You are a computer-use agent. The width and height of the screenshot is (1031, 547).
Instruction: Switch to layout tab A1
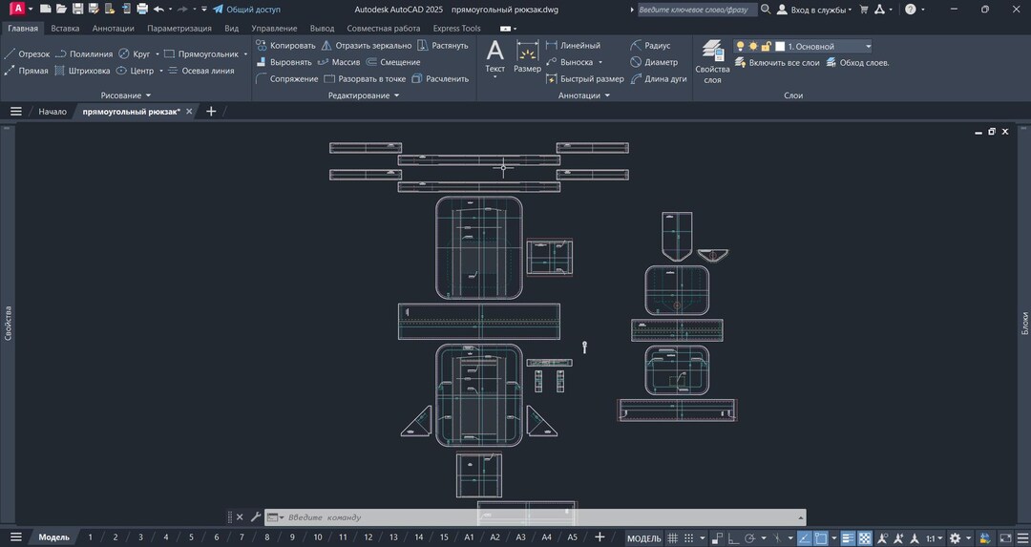469,537
